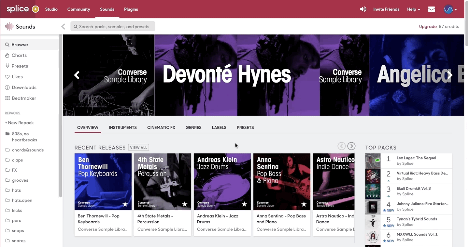Image resolution: width=469 pixels, height=247 pixels.
Task: Collapse the sidebar with the left chevron
Action: pyautogui.click(x=63, y=27)
